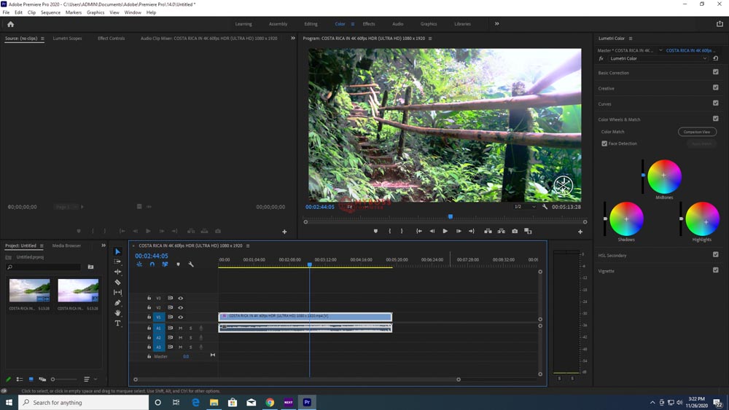Open Chrome from the Windows taskbar
The height and width of the screenshot is (410, 729).
[x=270, y=402]
